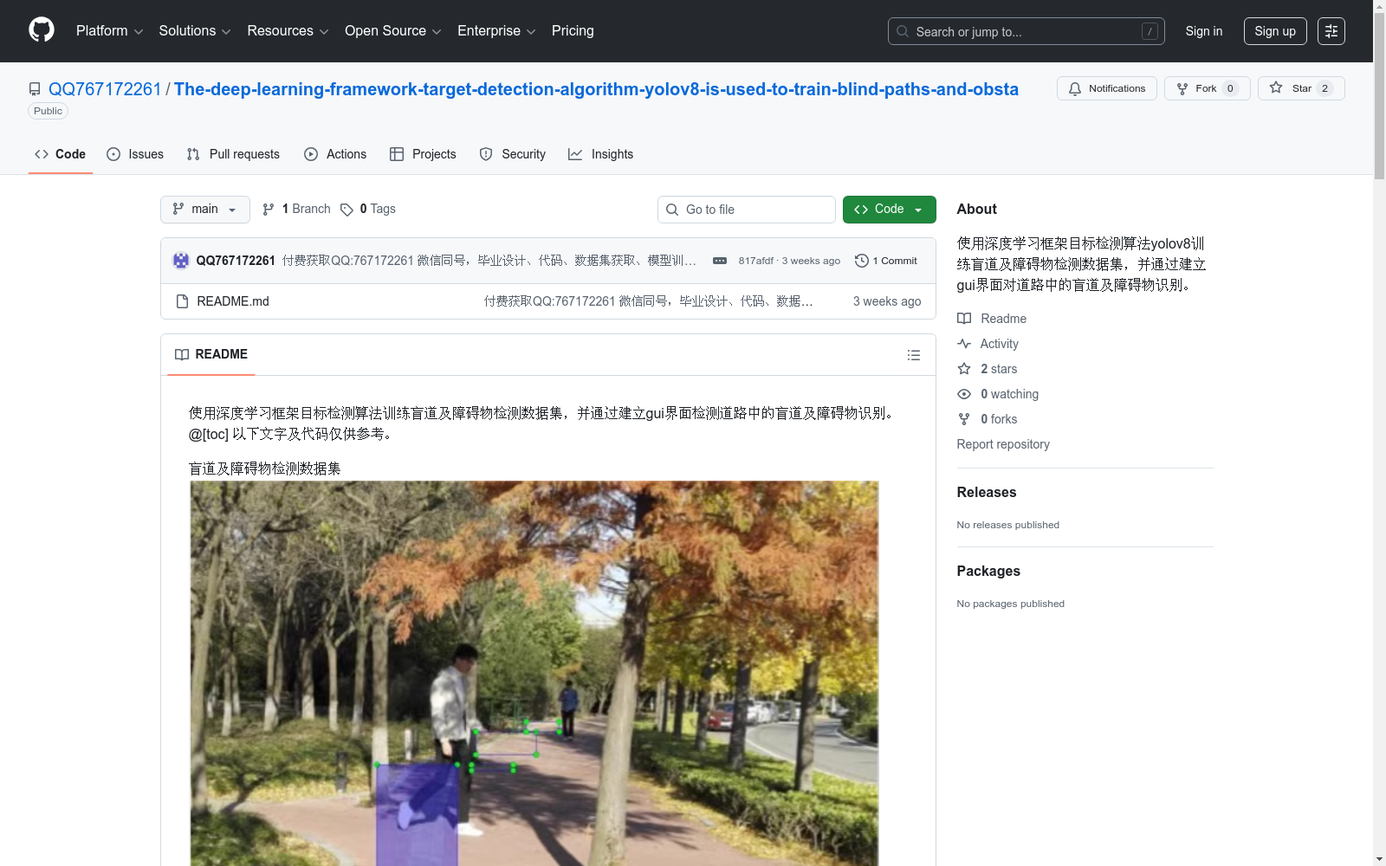Screen dimensions: 1386x866
Task: Click 'No releases published' text
Action: coord(1008,525)
